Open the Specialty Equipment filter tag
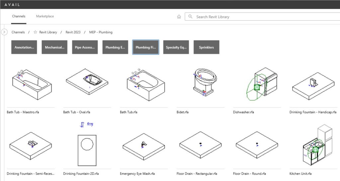This screenshot has width=340, height=181. click(176, 47)
